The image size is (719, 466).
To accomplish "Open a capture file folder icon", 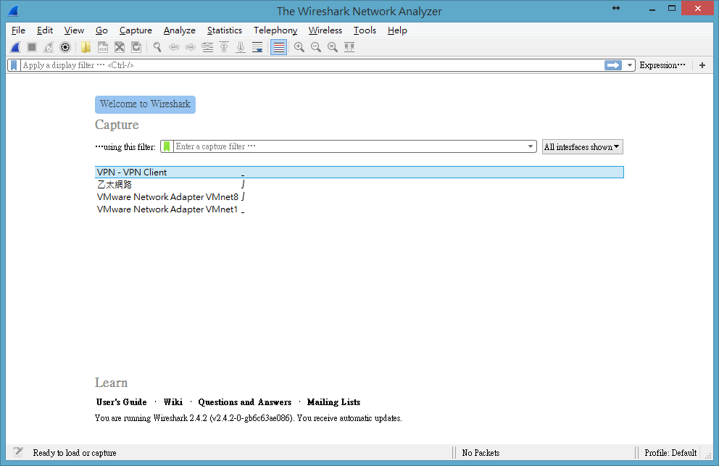I will [86, 47].
